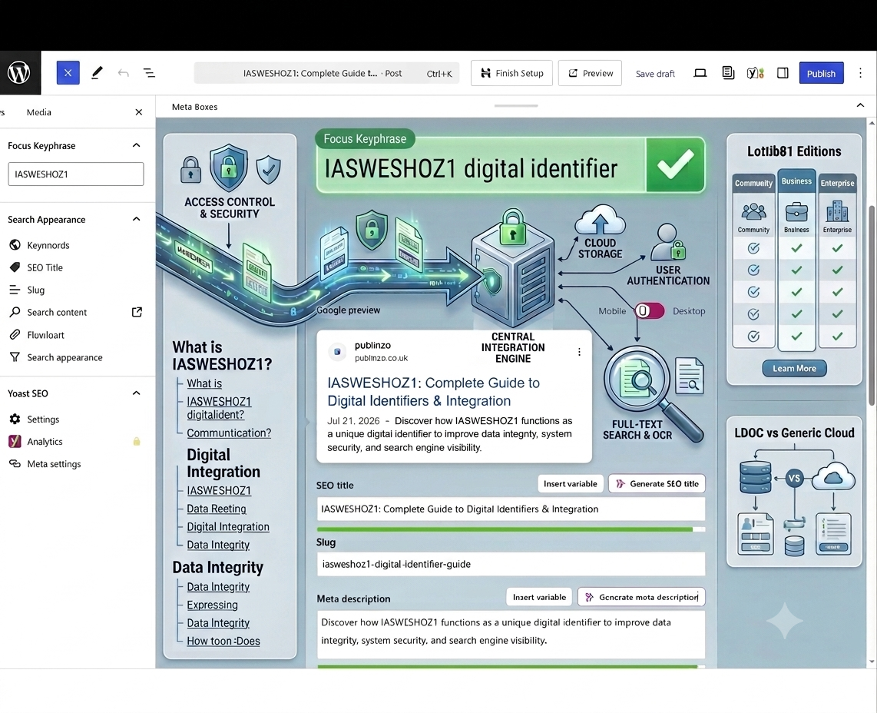Open the three-dot options menu
Image resolution: width=877 pixels, height=713 pixels.
pyautogui.click(x=860, y=73)
